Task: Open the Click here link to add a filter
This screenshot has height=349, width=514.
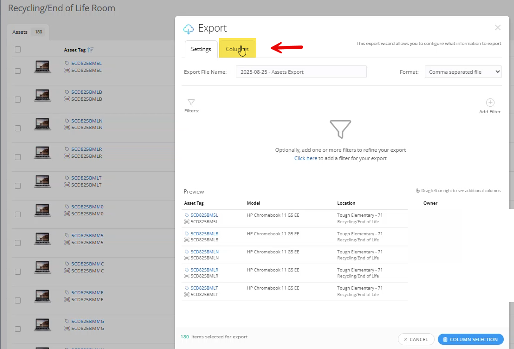Action: 306,158
